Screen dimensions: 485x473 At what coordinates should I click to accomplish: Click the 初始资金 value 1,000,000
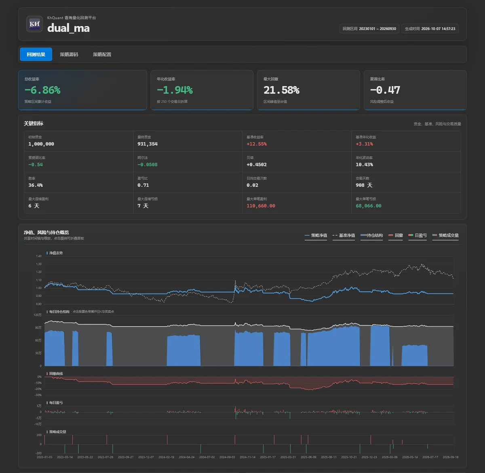[x=41, y=144]
